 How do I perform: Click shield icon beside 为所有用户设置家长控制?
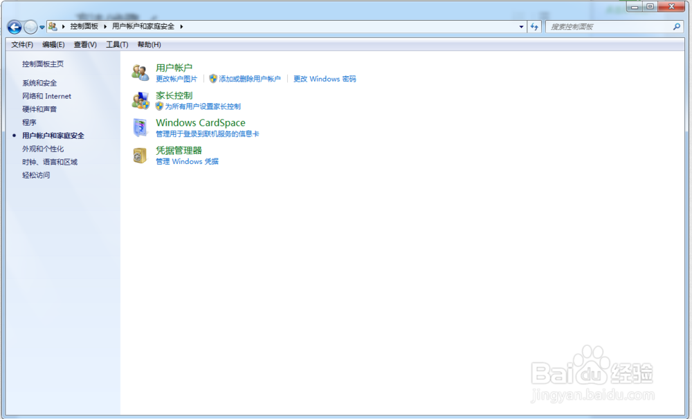click(x=159, y=106)
